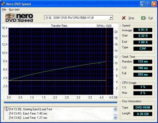The width and height of the screenshot is (158, 123).
Task: Click the Exit button label
Action: click(151, 18)
